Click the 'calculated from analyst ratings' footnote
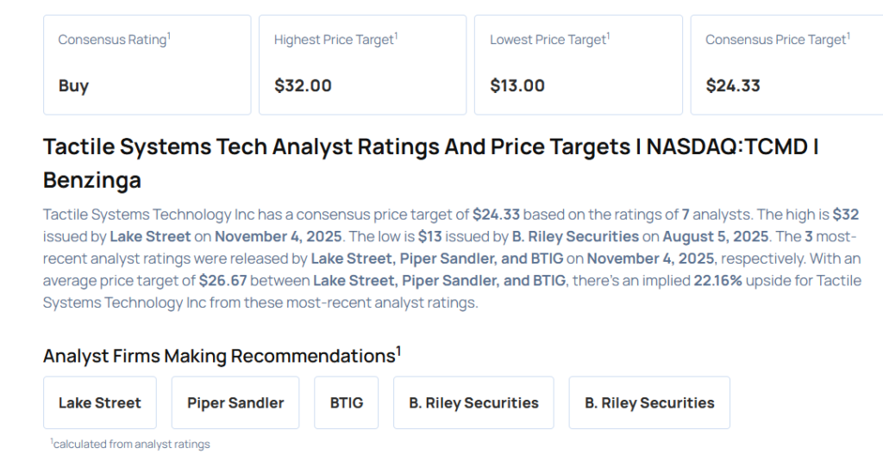The image size is (883, 461). pyautogui.click(x=130, y=444)
